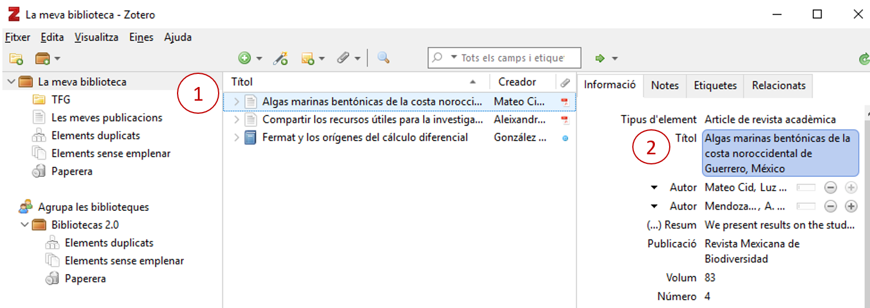Select Elements sense emplenar under La meva biblioteca

111,153
